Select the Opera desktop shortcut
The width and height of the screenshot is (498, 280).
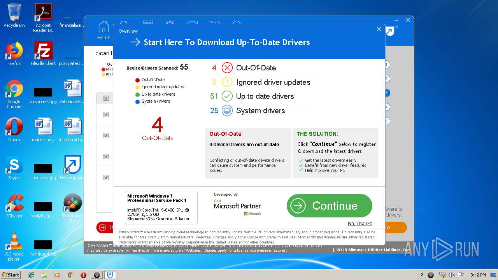click(14, 130)
